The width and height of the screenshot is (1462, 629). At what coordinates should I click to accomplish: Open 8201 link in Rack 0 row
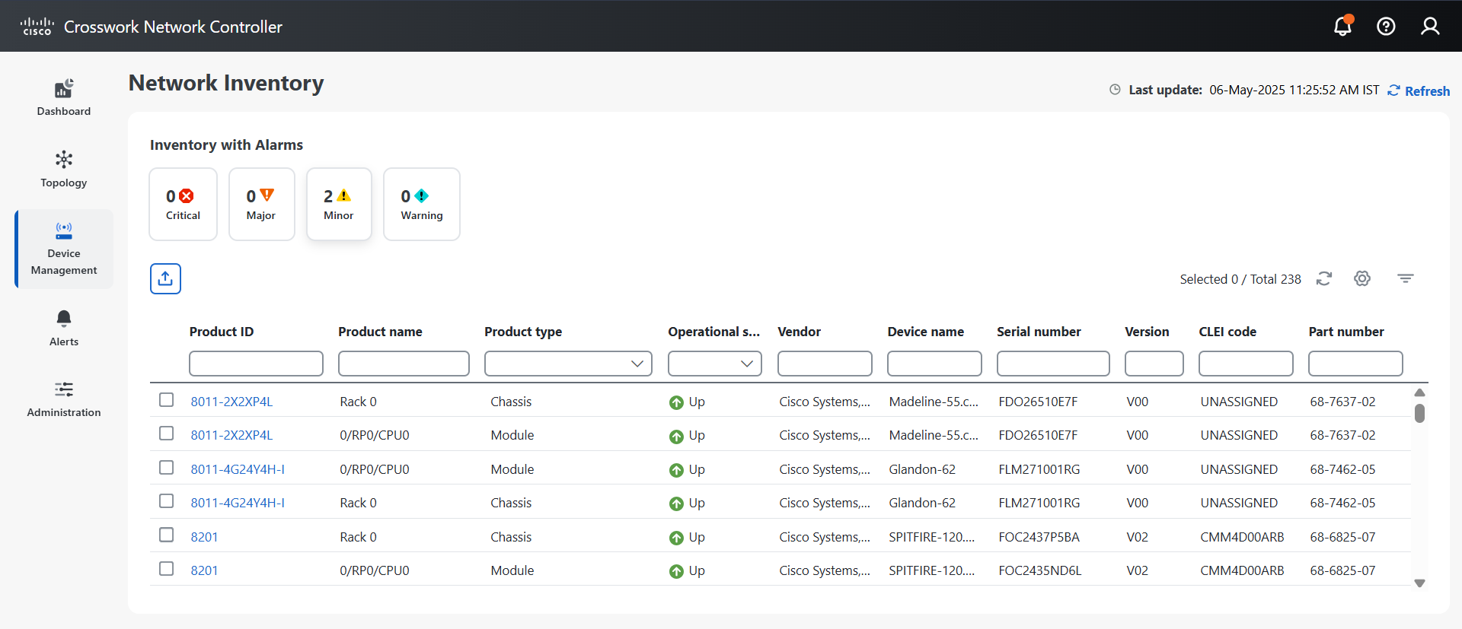click(x=204, y=537)
